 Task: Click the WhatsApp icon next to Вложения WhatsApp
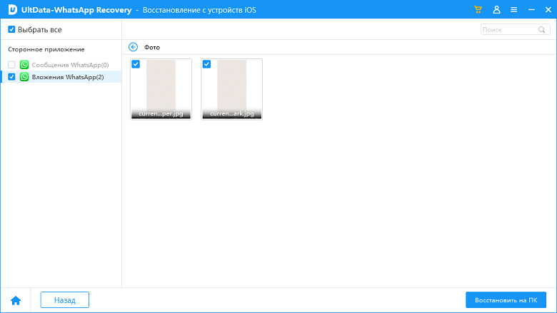[24, 77]
